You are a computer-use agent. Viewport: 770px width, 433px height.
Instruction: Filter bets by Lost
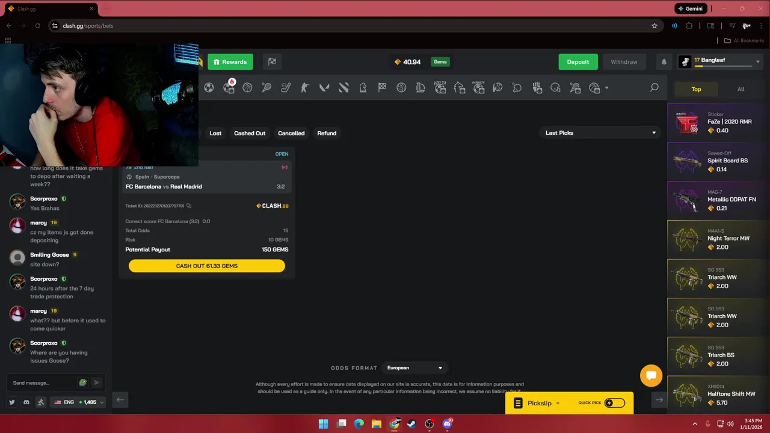215,133
